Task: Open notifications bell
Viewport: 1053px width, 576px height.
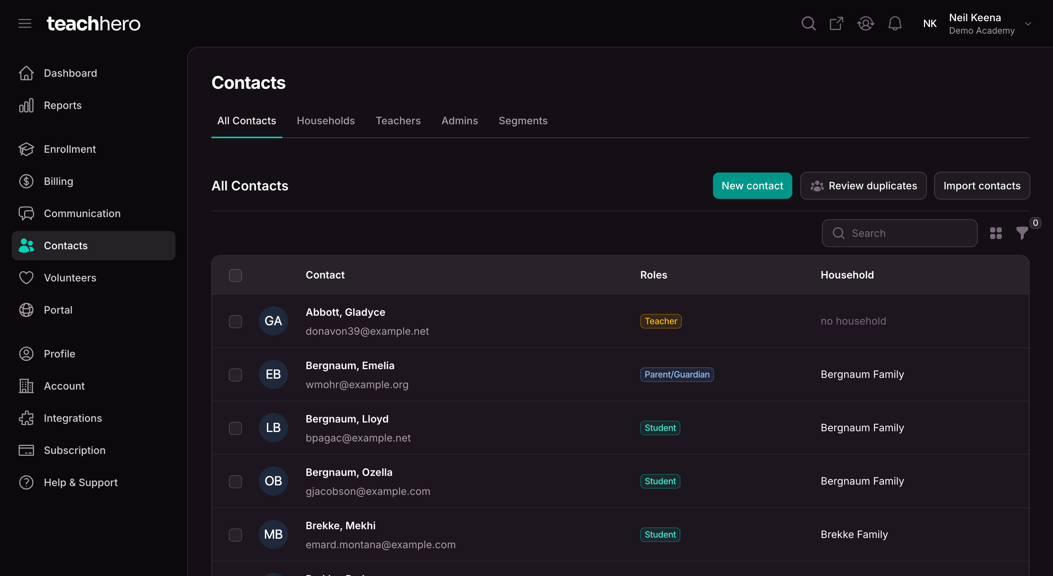Action: point(895,24)
